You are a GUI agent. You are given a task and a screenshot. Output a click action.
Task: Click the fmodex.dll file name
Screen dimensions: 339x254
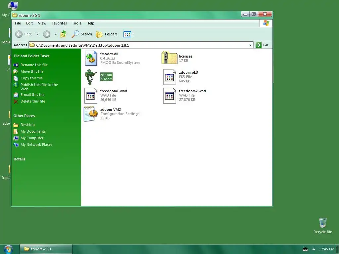point(109,54)
